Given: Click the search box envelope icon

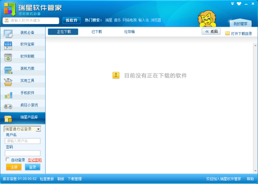Looking at the screenshot, I should click(x=6, y=20).
